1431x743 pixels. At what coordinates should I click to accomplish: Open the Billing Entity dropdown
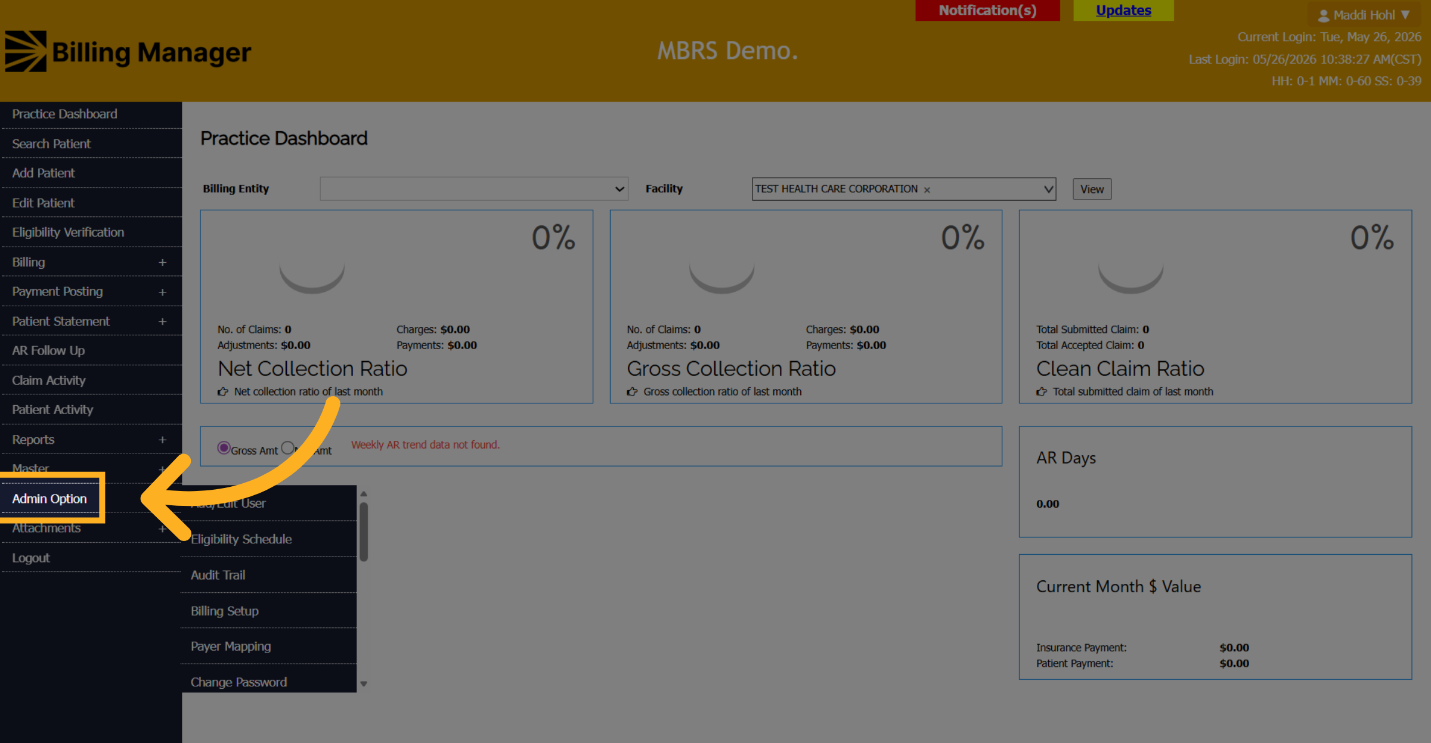coord(474,189)
